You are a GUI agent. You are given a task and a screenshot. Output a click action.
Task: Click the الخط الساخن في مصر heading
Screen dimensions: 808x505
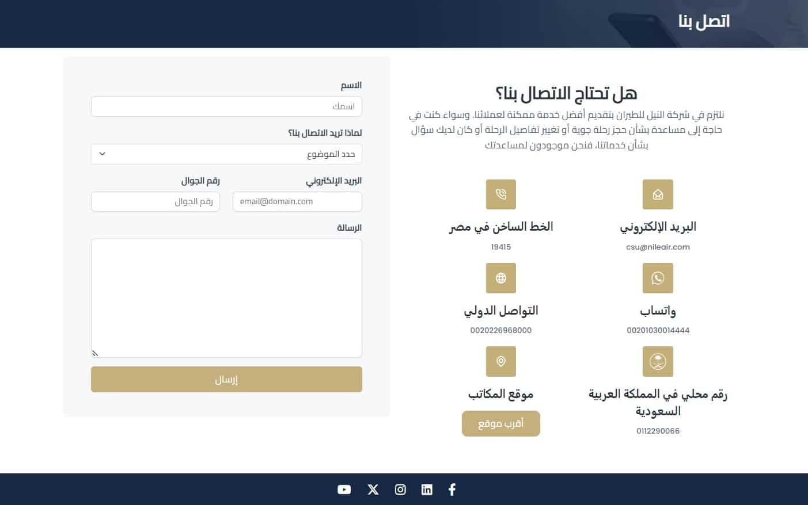(501, 227)
